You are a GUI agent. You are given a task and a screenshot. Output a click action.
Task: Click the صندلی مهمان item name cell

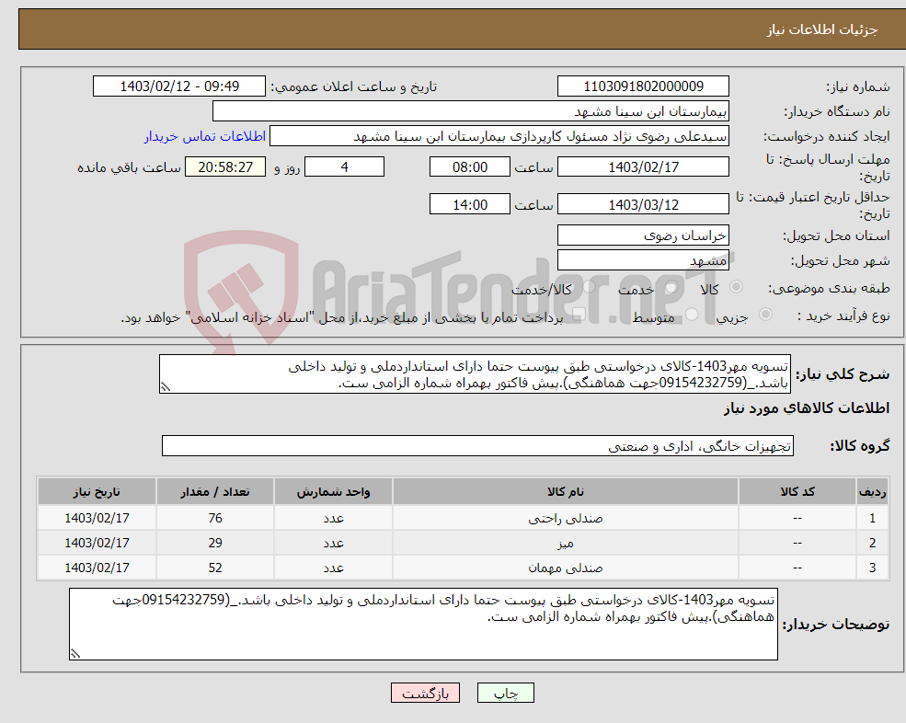click(x=566, y=568)
